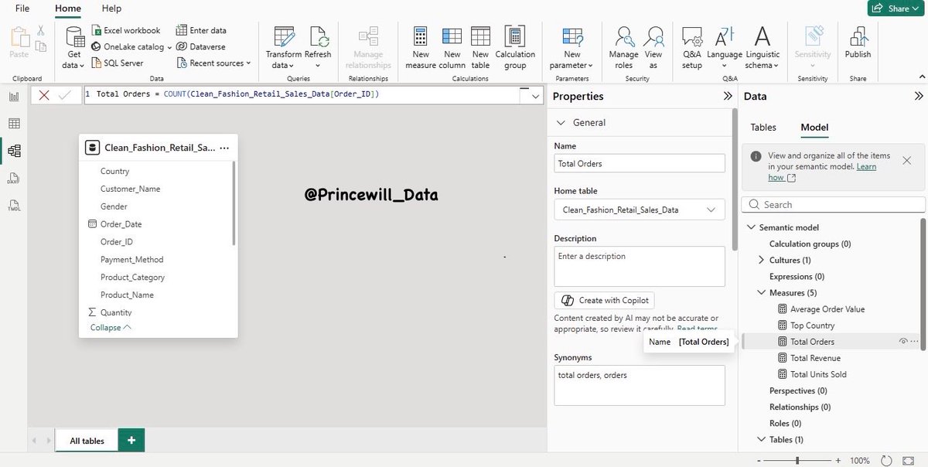Open more options for Total Orders
This screenshot has width=928, height=467.
915,341
